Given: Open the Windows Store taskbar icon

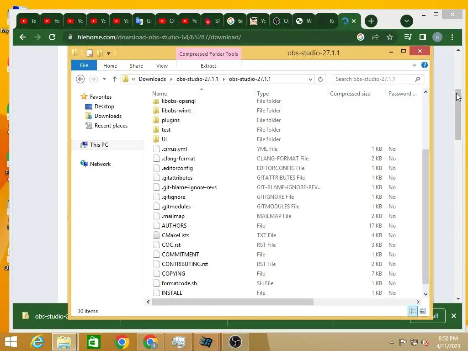Looking at the screenshot, I should click(x=93, y=342).
